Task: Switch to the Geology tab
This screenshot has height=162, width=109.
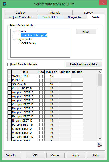Action: click(x=21, y=13)
